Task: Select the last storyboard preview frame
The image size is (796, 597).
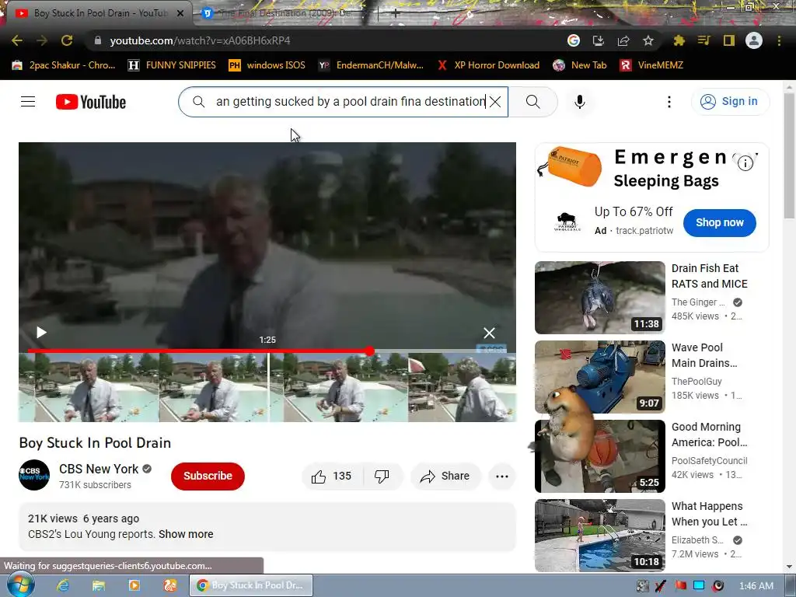Action: point(462,387)
